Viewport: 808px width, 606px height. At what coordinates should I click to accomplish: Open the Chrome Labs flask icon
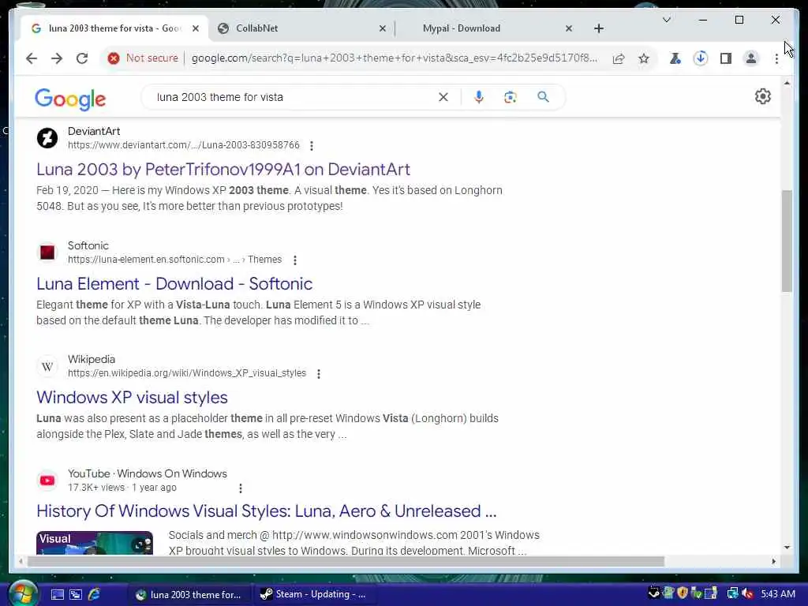pyautogui.click(x=675, y=58)
